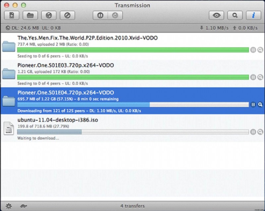This screenshot has width=265, height=211.
Task: Reveal Pioneer.One.S01E04 in Finder
Action: pos(260,105)
